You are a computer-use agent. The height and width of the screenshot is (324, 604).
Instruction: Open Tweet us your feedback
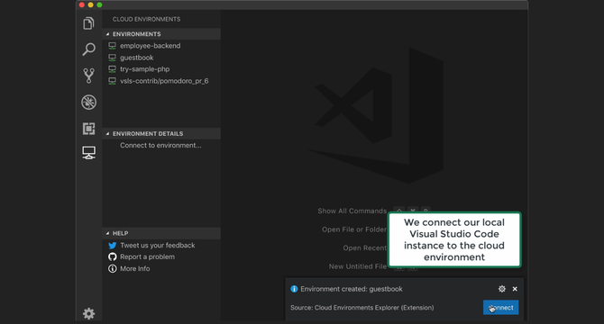(157, 245)
